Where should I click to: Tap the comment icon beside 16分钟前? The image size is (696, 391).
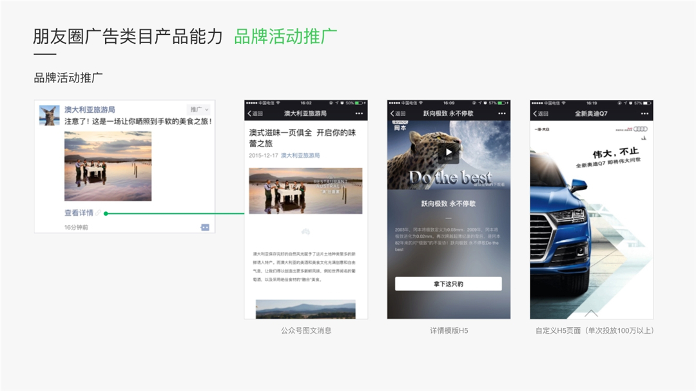pyautogui.click(x=205, y=227)
